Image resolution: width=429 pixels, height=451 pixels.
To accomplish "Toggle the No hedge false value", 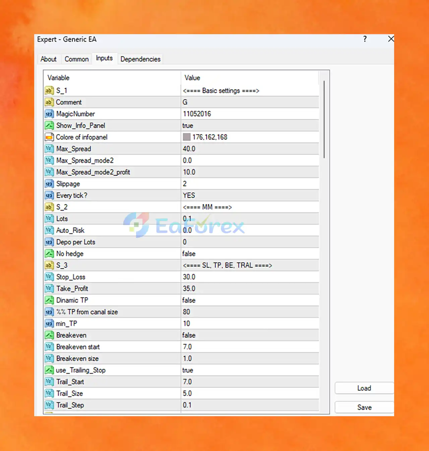I will tap(250, 254).
